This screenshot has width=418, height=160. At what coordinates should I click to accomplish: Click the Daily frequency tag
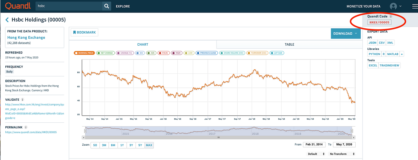[x=10, y=72]
